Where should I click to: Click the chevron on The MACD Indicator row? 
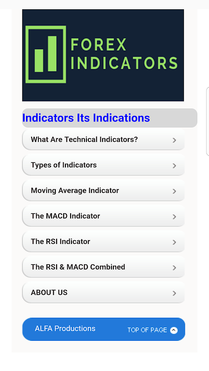(175, 217)
